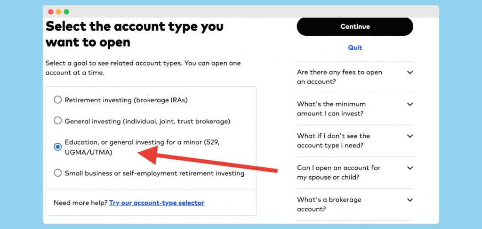Click the green maximize window dot
This screenshot has width=482, height=229.
66,12
